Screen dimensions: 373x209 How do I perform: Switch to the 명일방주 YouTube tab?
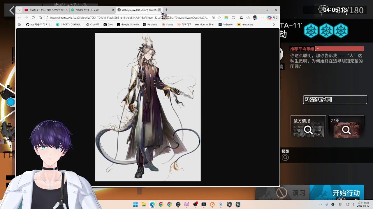(46, 10)
